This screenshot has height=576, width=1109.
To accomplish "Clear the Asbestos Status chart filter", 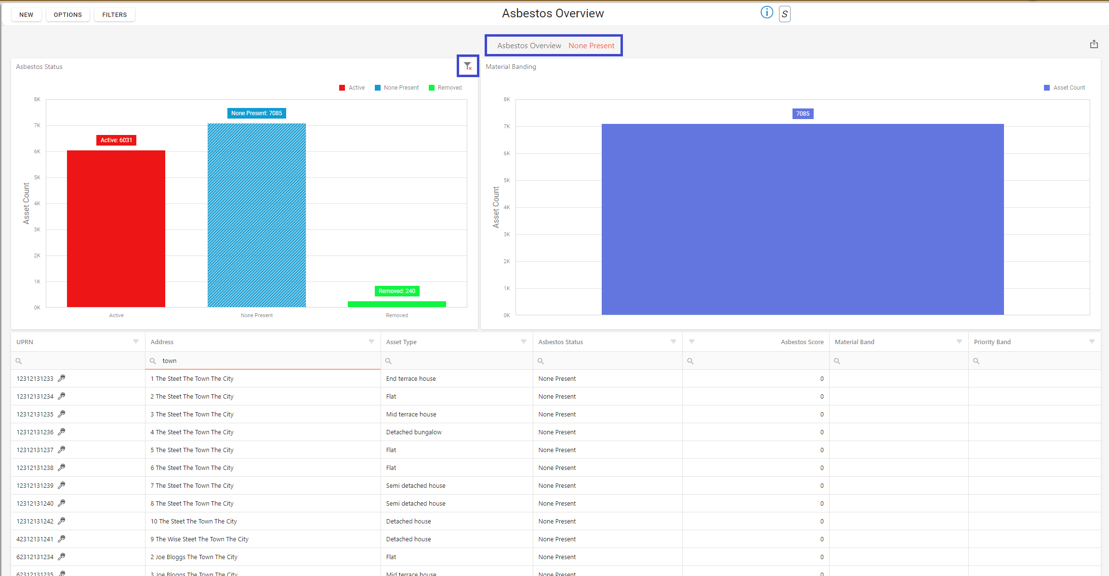I will (x=467, y=66).
